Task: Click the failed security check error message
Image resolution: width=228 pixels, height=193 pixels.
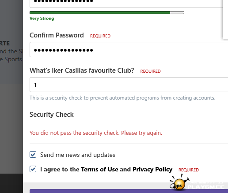Action: click(x=96, y=133)
